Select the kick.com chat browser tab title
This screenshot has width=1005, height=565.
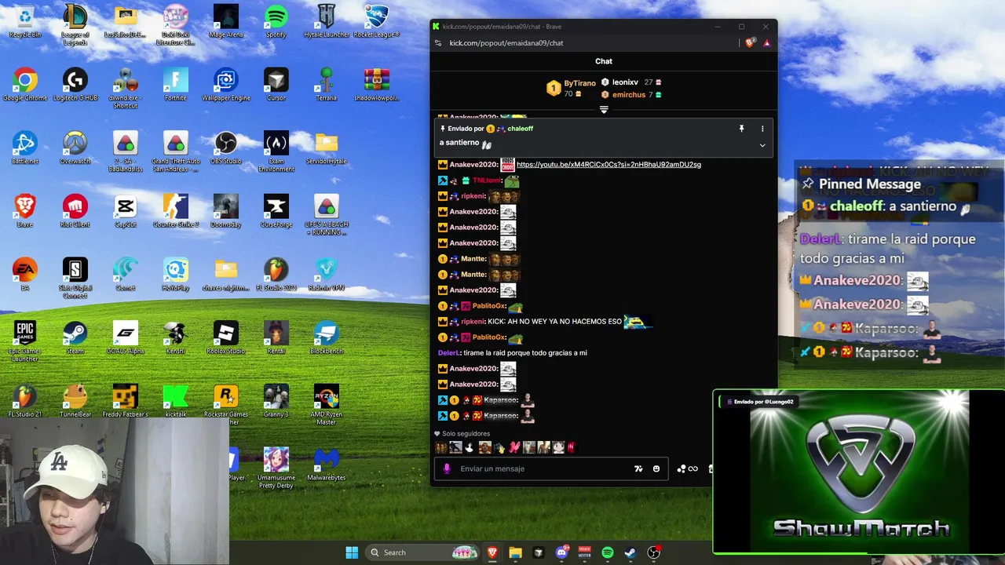click(x=502, y=27)
